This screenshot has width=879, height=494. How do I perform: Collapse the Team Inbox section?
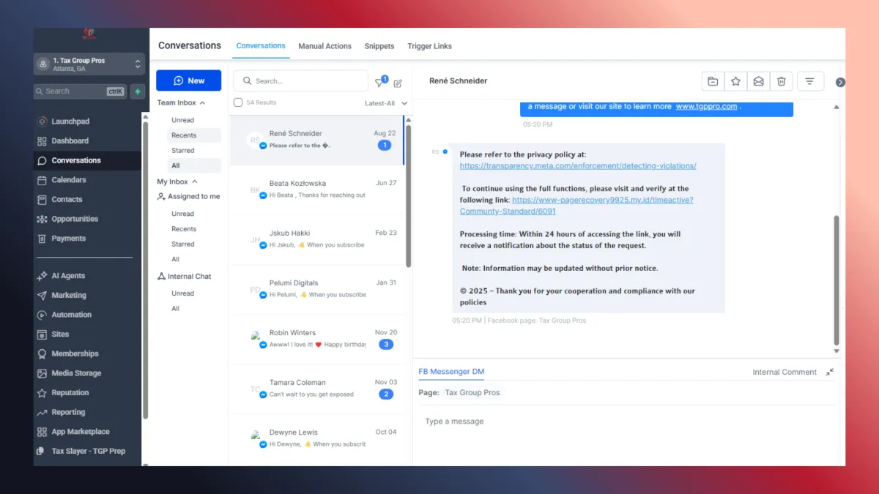(x=181, y=103)
